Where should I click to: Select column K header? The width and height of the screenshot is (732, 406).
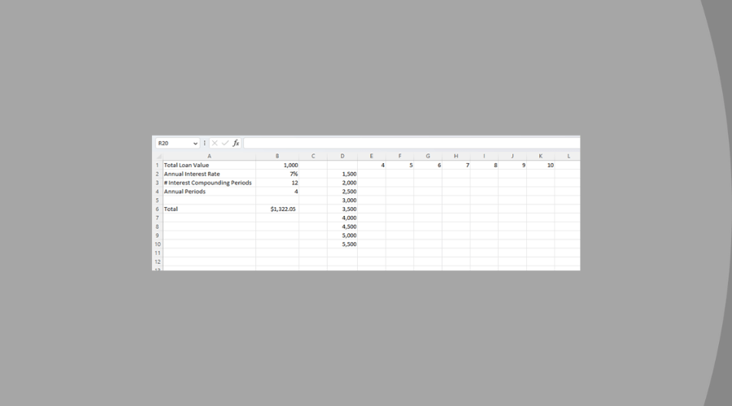pyautogui.click(x=541, y=156)
